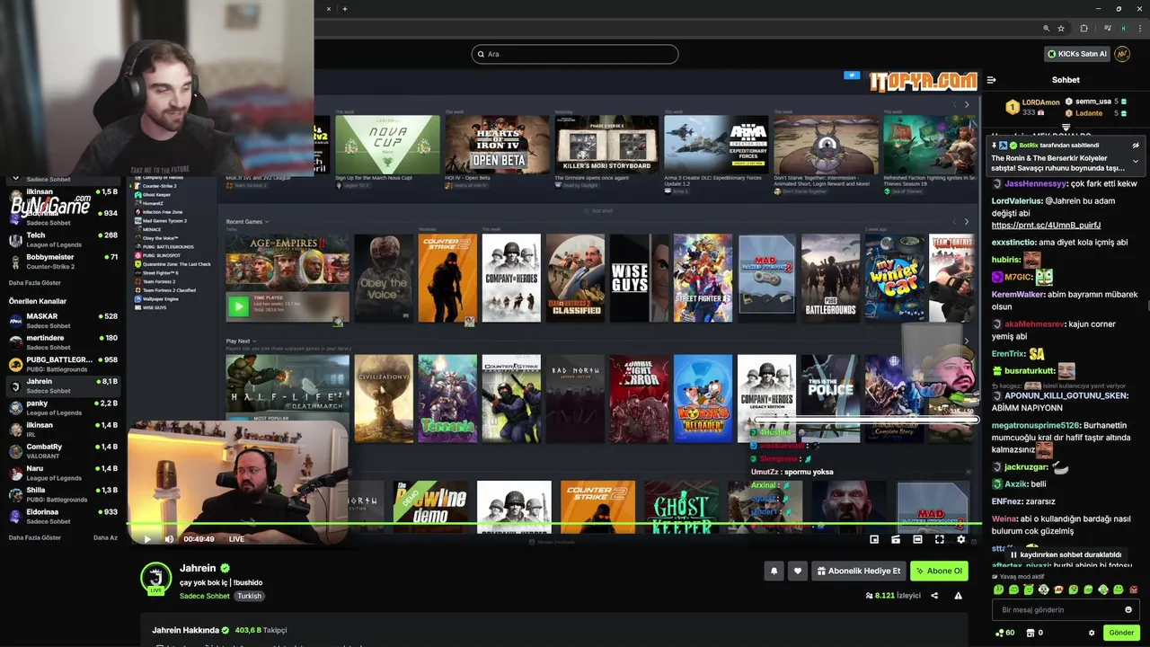Open the browser three-dot menu
This screenshot has height=647, width=1150.
(1139, 29)
